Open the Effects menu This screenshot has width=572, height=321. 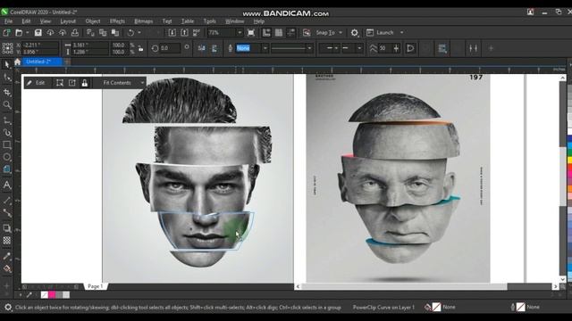click(117, 21)
